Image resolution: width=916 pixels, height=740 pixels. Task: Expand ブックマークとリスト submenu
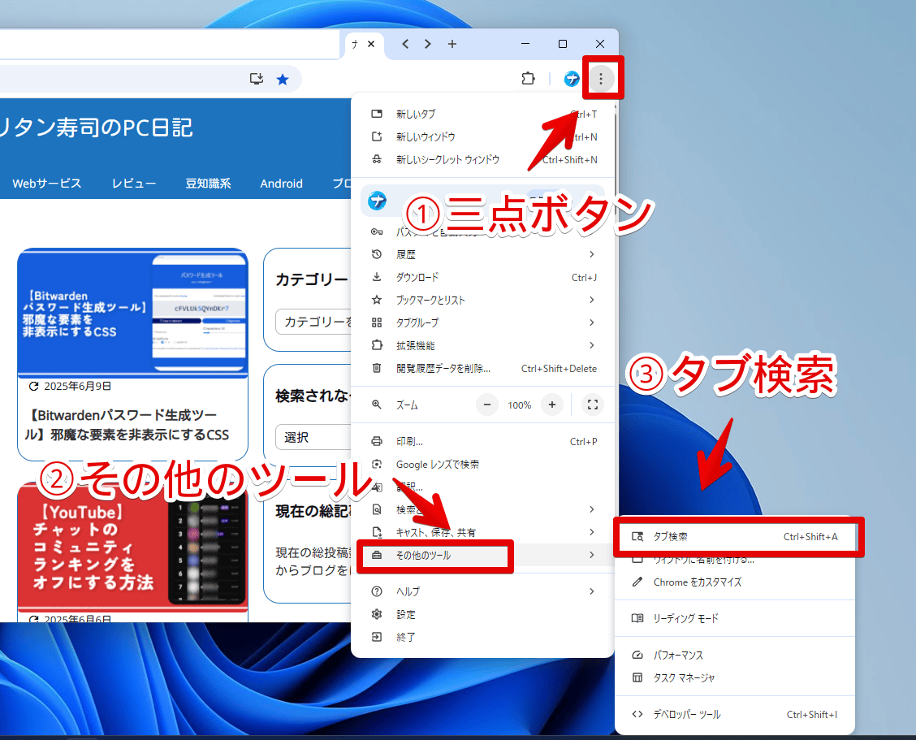(x=482, y=300)
